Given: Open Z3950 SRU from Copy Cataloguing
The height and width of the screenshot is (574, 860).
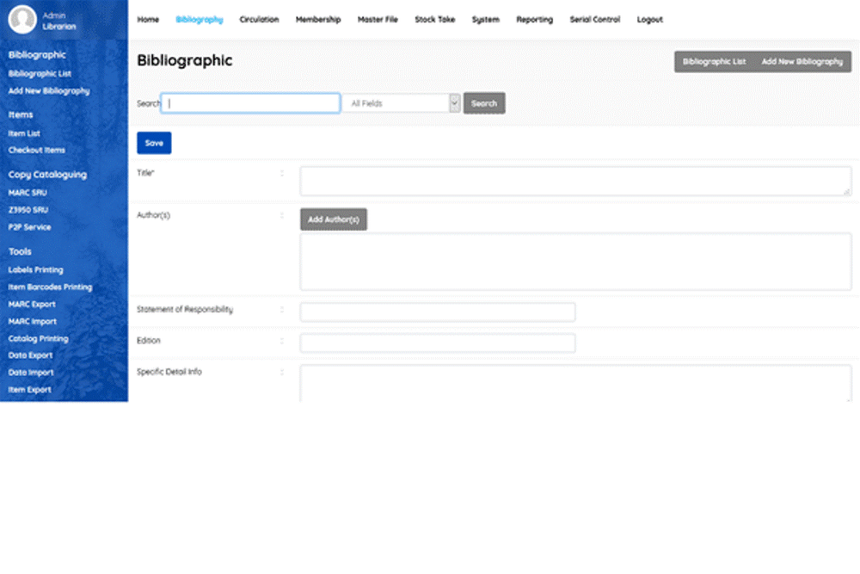Looking at the screenshot, I should click(28, 210).
